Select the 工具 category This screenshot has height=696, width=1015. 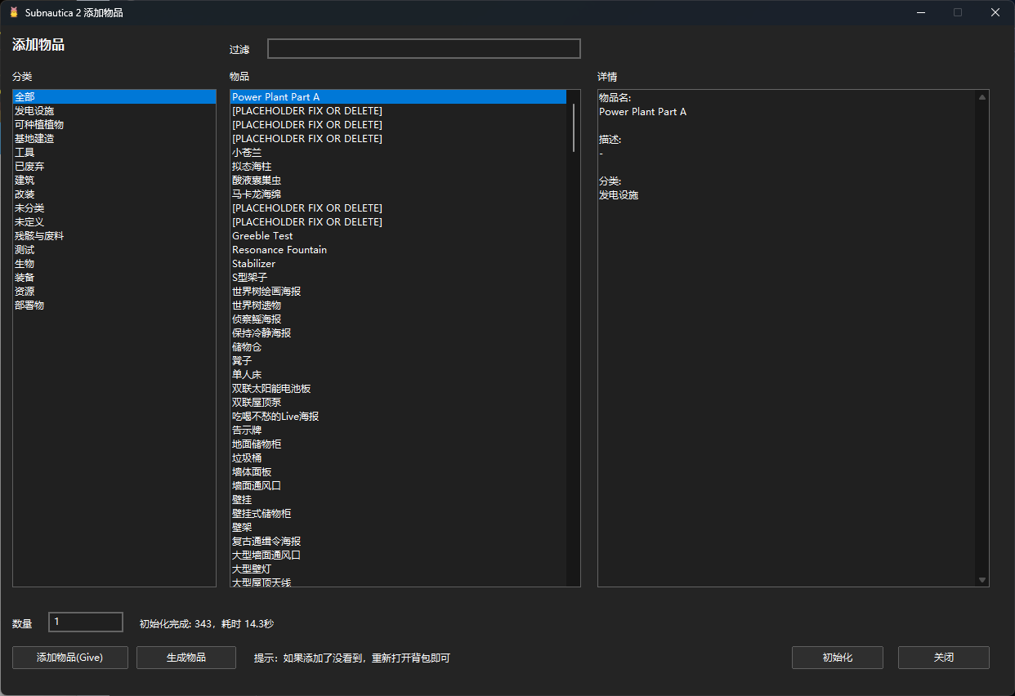[114, 152]
